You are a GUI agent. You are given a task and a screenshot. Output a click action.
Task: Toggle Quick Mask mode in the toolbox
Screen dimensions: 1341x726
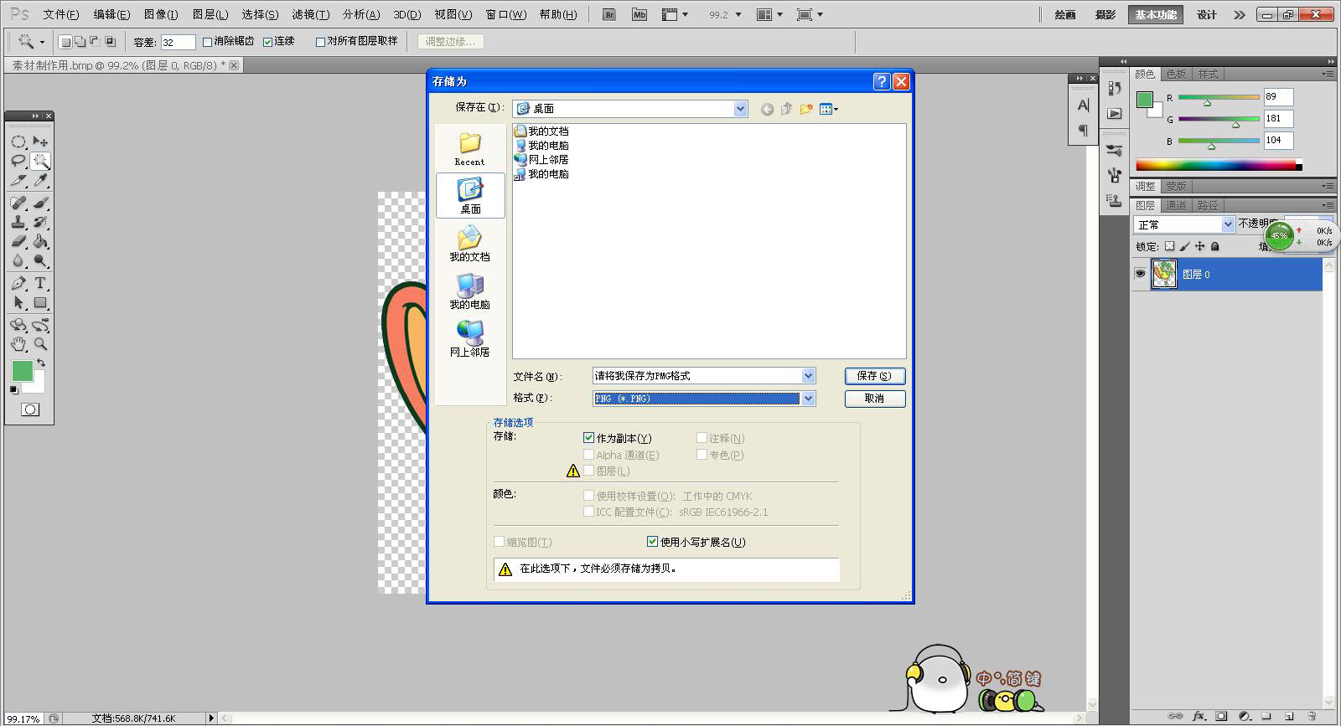(x=30, y=409)
